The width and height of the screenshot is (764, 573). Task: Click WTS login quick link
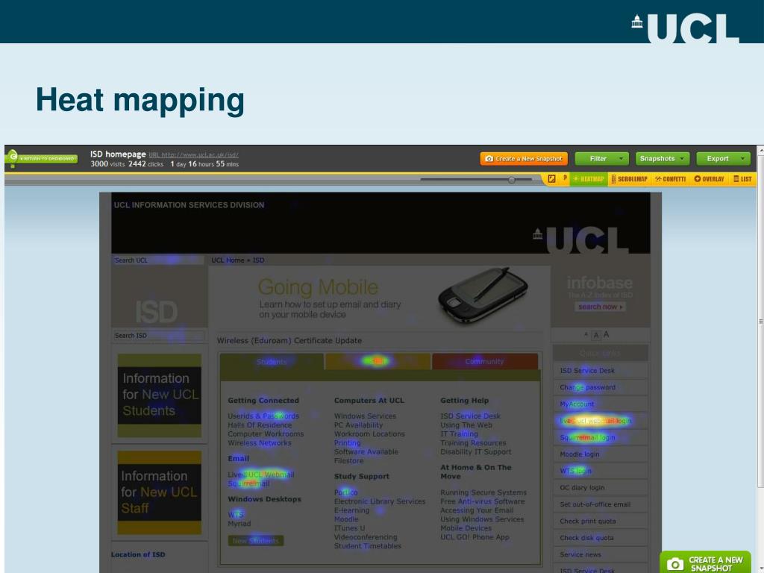[x=601, y=471]
